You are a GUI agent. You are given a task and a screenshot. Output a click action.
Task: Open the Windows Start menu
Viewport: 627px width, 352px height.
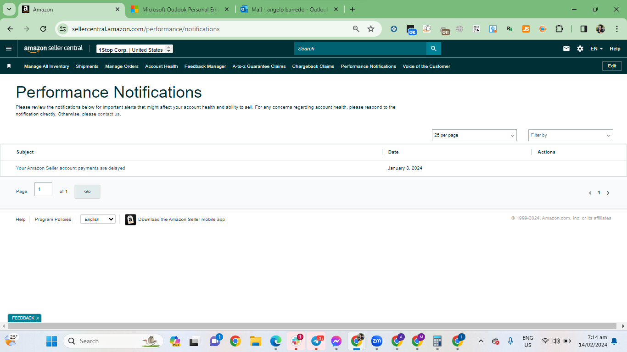pyautogui.click(x=51, y=341)
